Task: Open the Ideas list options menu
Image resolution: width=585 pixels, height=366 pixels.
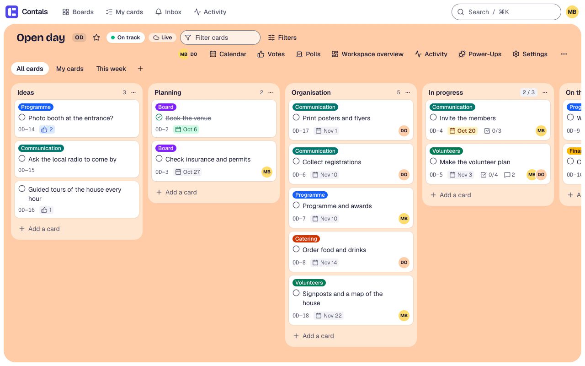Action: (133, 92)
